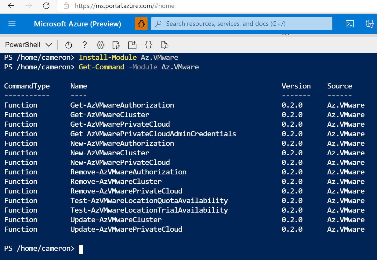
Task: Open the directory and subscription filter
Action: [x=370, y=24]
